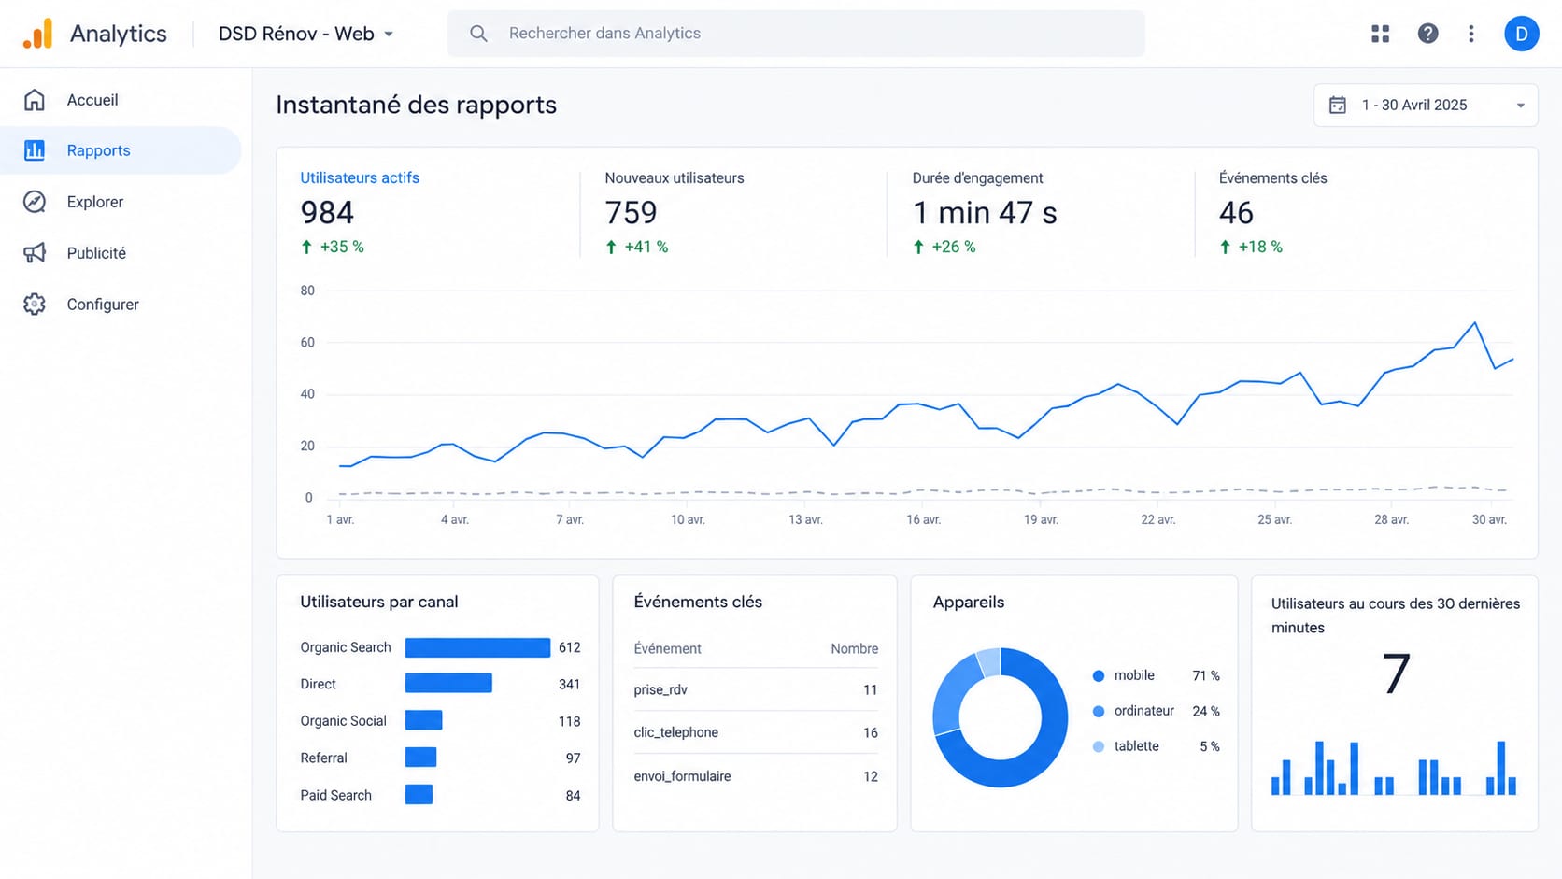Click the Publicité megaphone icon

(x=35, y=253)
